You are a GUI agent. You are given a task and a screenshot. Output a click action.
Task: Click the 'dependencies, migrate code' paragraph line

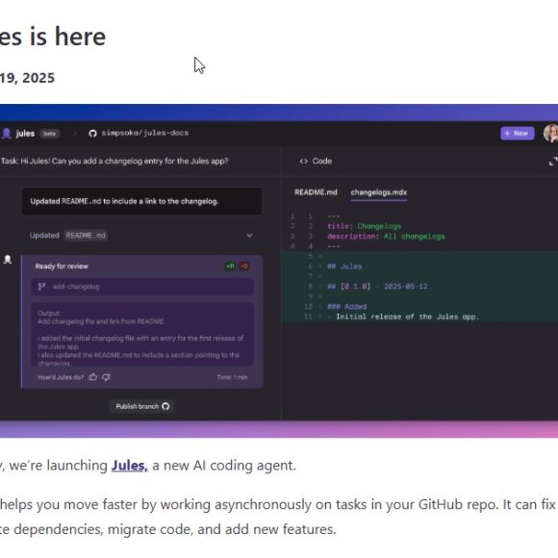(168, 529)
